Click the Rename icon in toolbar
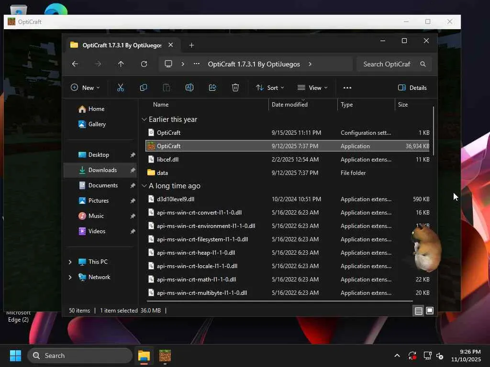The height and width of the screenshot is (367, 490). coord(189,88)
